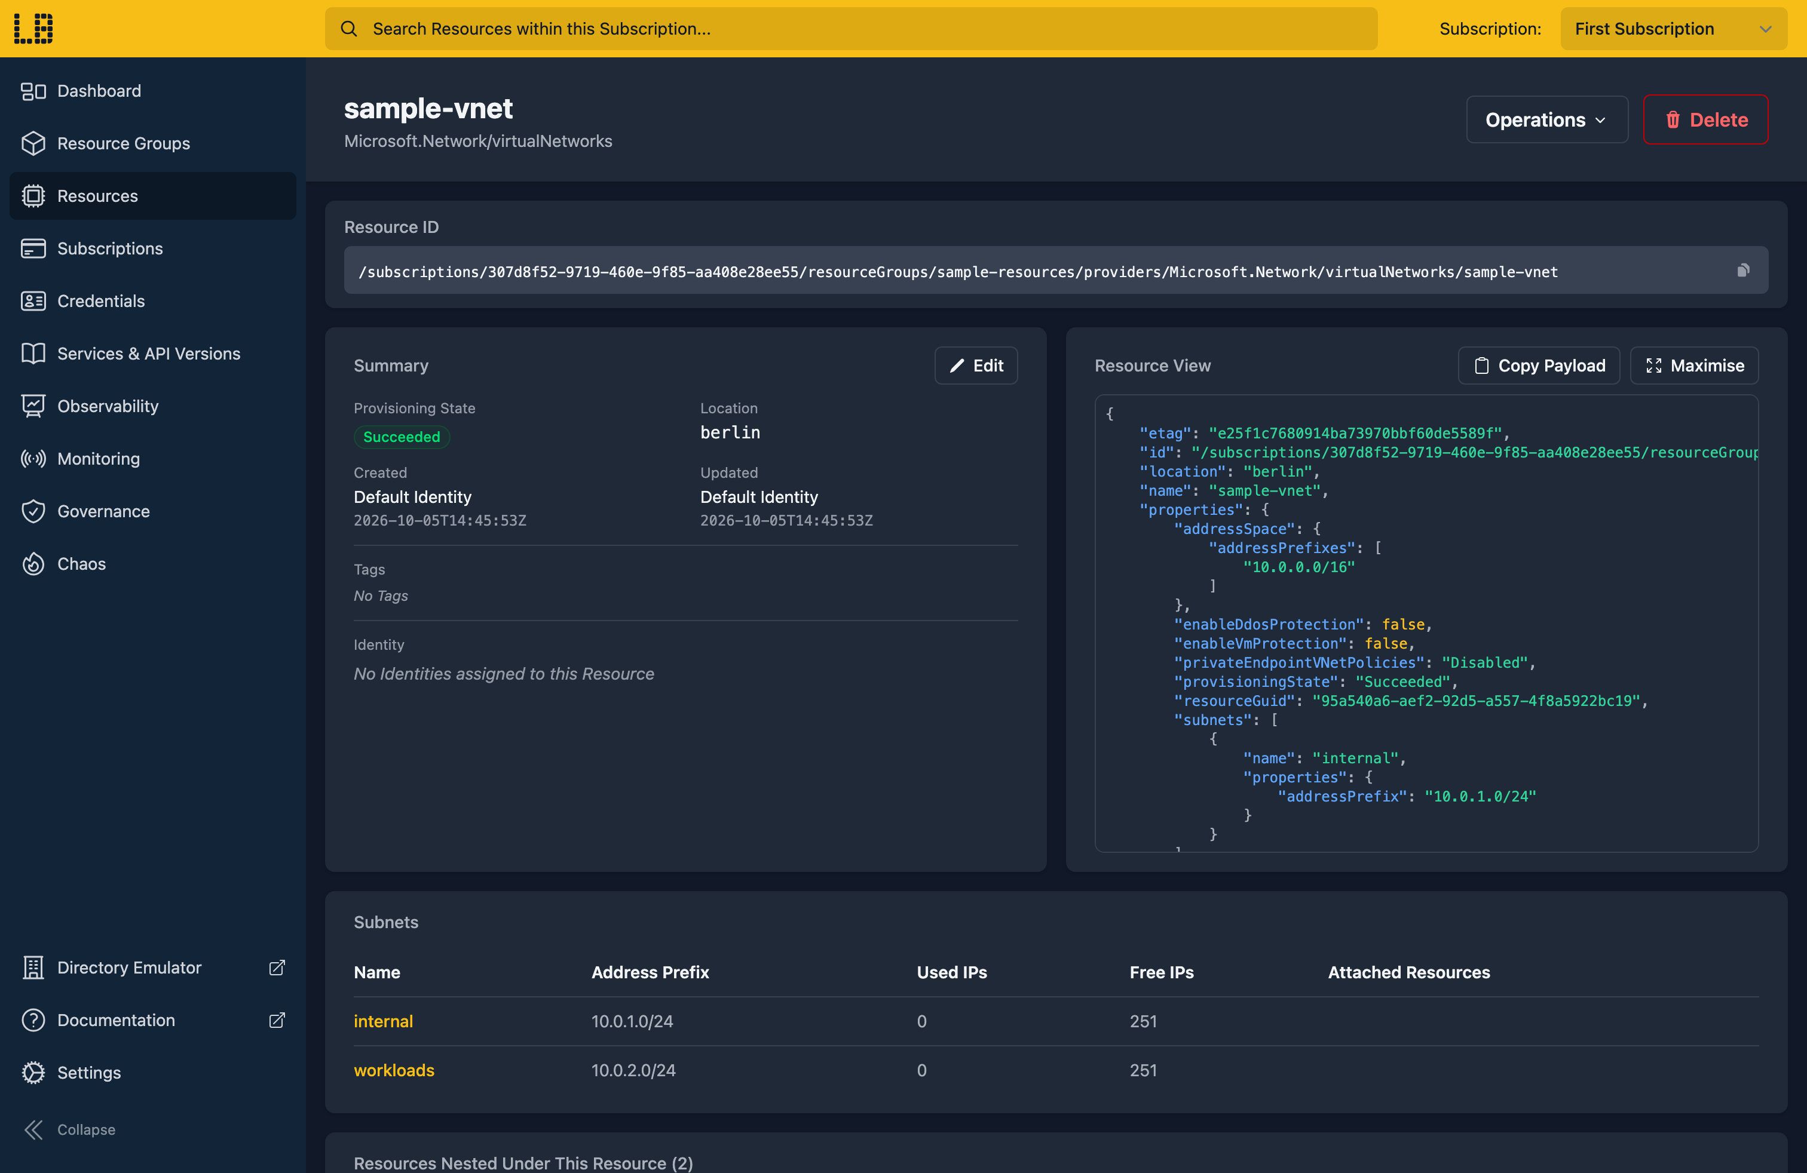Click the Used IPs column header
1807x1173 pixels.
point(951,973)
